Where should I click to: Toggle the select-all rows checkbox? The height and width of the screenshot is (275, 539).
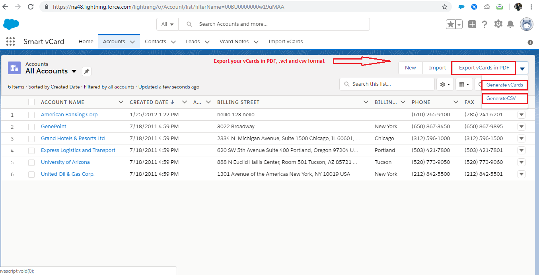point(31,102)
